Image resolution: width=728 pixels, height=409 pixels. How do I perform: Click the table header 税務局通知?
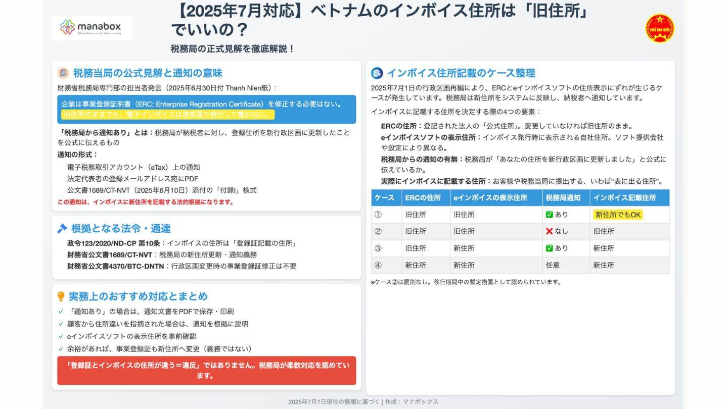tap(566, 198)
